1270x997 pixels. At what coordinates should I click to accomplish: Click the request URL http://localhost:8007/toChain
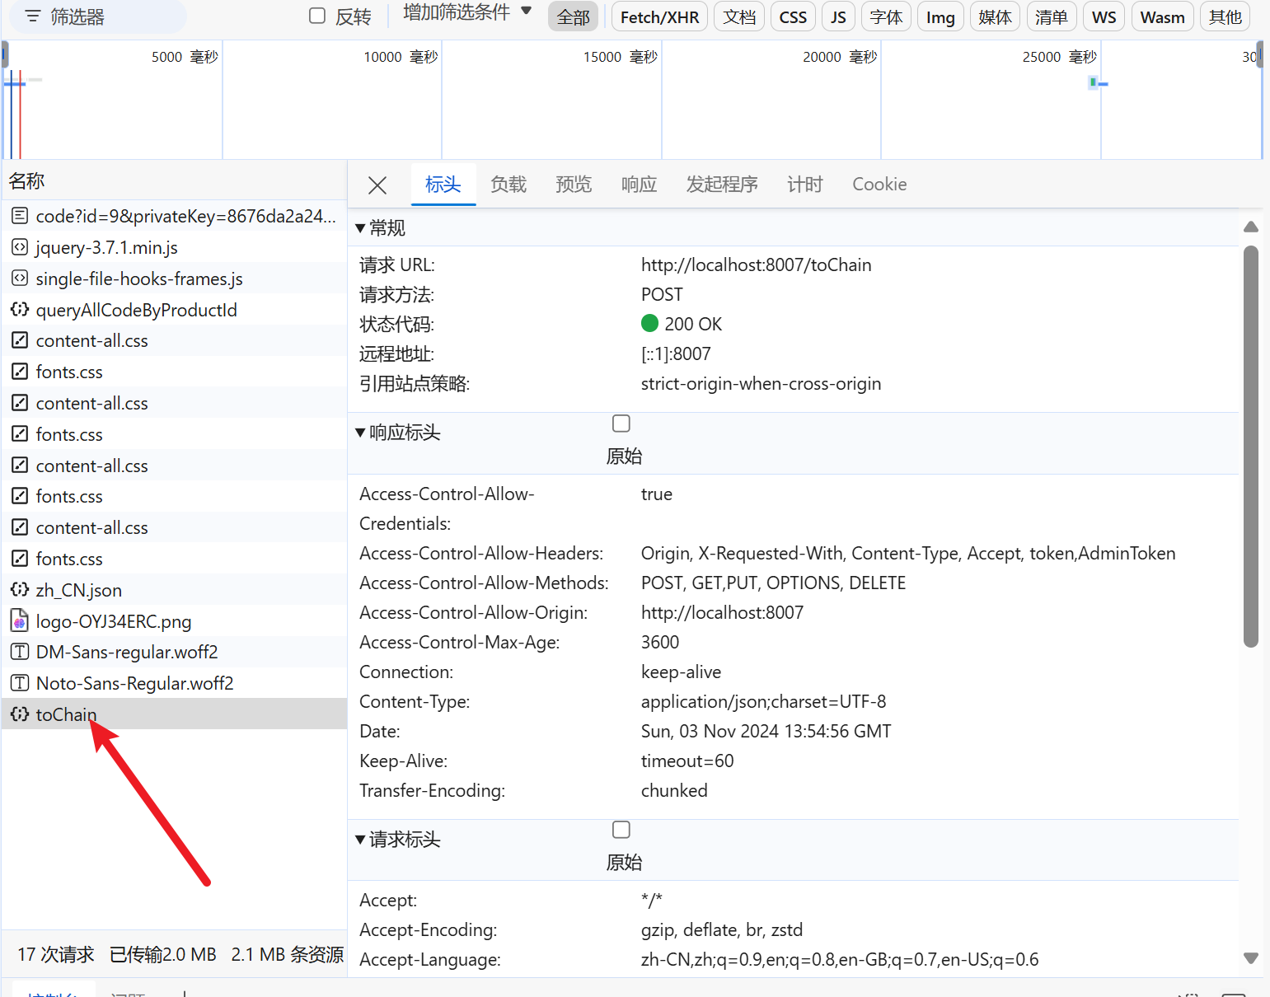coord(756,265)
